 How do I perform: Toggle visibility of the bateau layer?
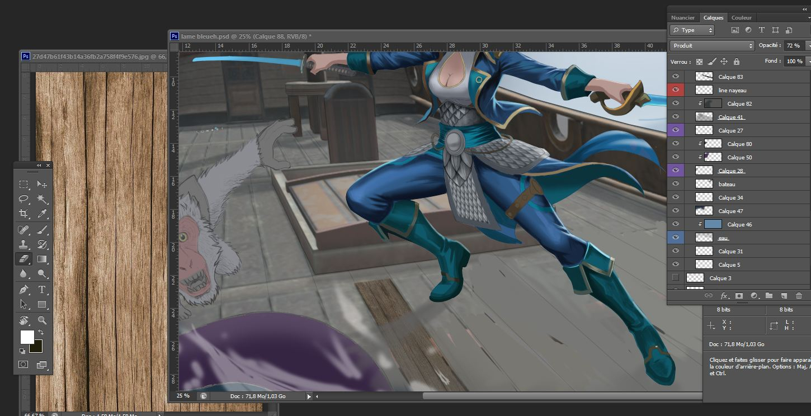click(x=676, y=184)
